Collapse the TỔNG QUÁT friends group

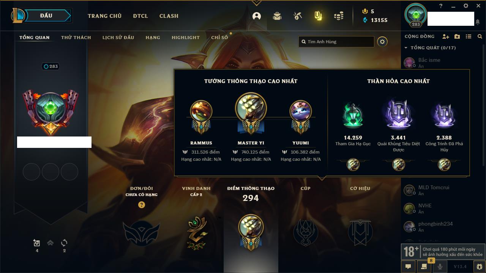click(x=406, y=48)
